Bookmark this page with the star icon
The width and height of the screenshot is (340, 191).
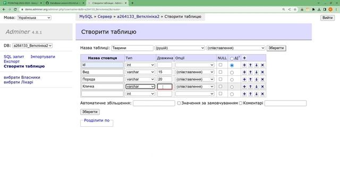click(x=295, y=10)
